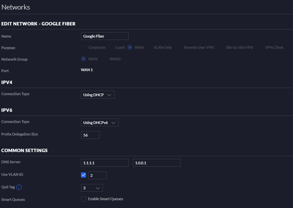Enable Smart Queues checkbox
Screen dimensions: 293x208
pos(84,199)
